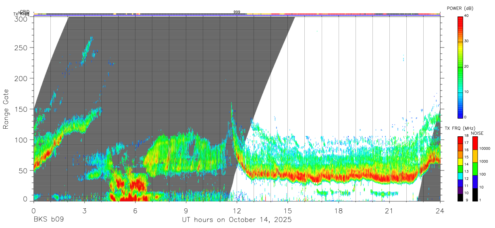Click the 18 tick on the UT hours axis

338,210
